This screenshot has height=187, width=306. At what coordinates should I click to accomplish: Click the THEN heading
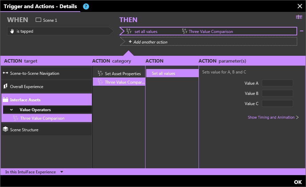click(128, 20)
